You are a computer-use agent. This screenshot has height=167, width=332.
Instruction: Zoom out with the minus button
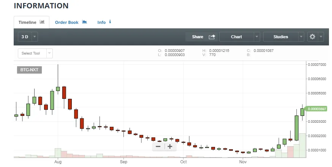pyautogui.click(x=158, y=147)
